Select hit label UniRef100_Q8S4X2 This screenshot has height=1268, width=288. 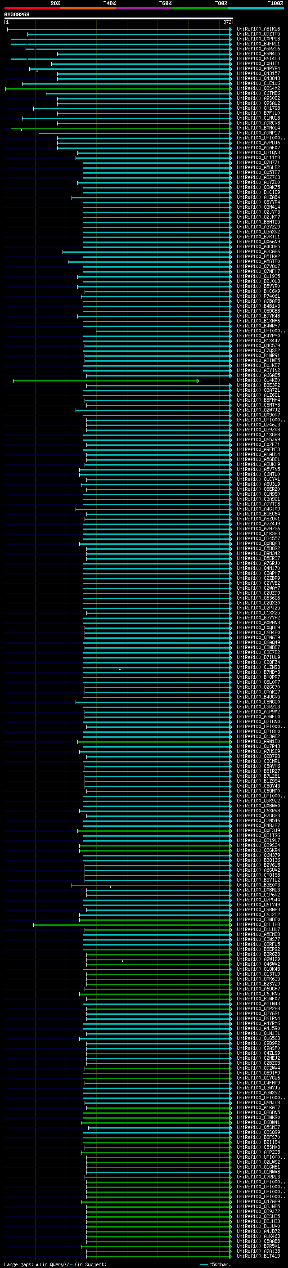tap(258, 89)
